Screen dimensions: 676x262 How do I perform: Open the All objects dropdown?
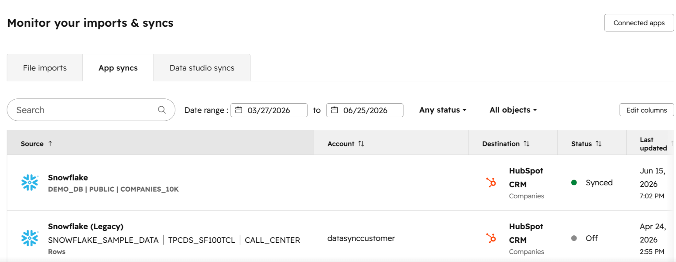513,110
